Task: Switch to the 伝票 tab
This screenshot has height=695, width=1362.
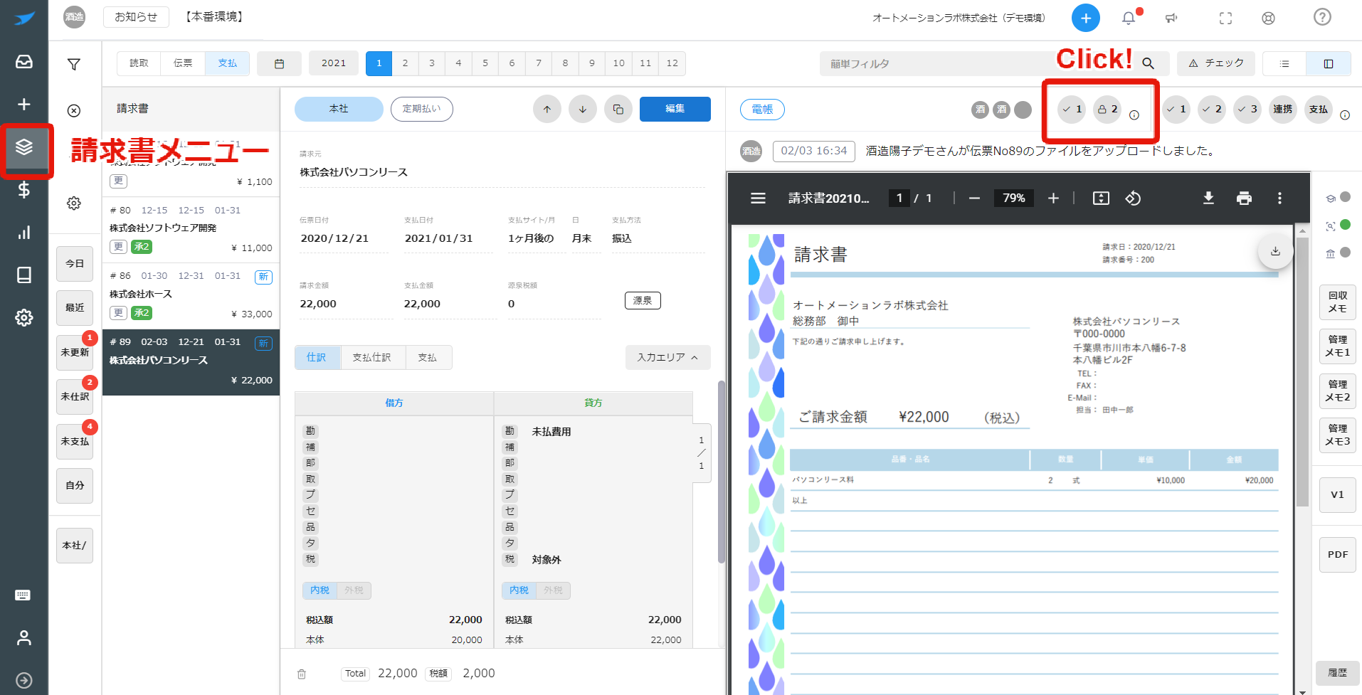Action: pos(183,63)
